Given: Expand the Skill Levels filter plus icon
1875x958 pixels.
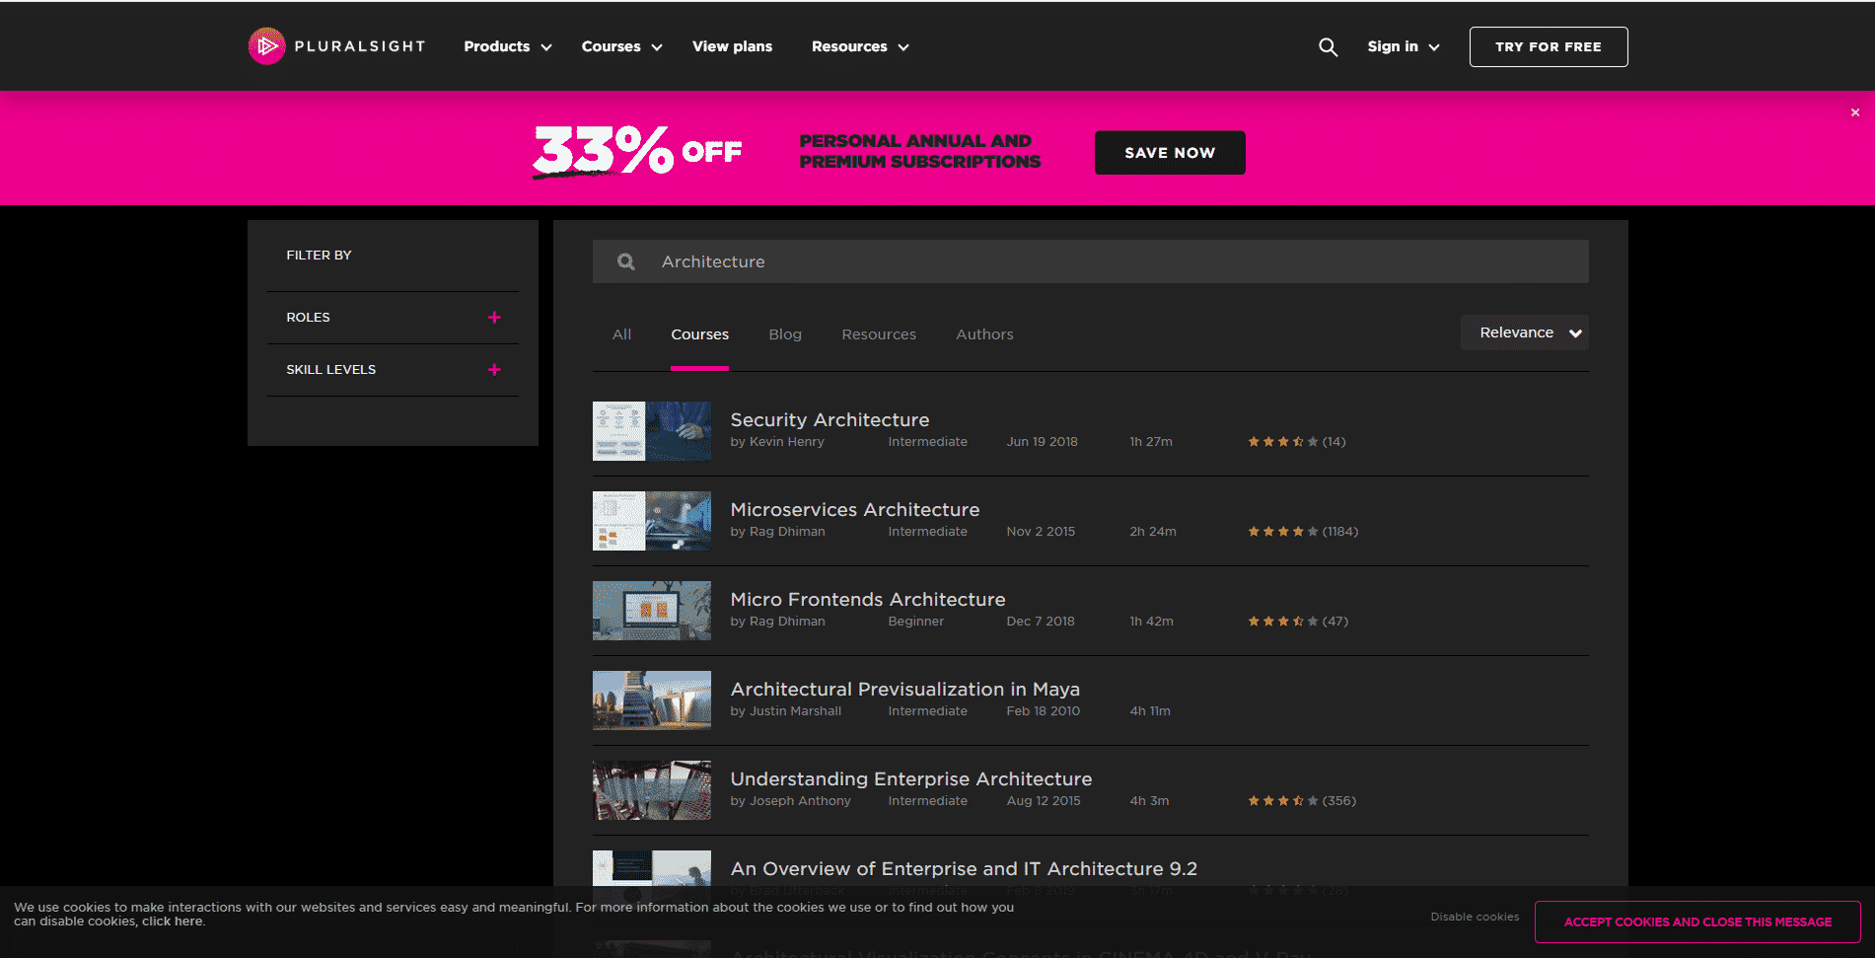Looking at the screenshot, I should point(494,370).
